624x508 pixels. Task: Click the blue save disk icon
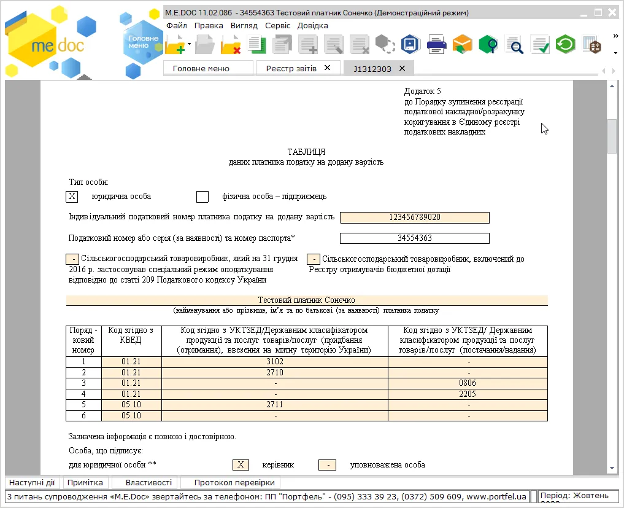[x=410, y=44]
